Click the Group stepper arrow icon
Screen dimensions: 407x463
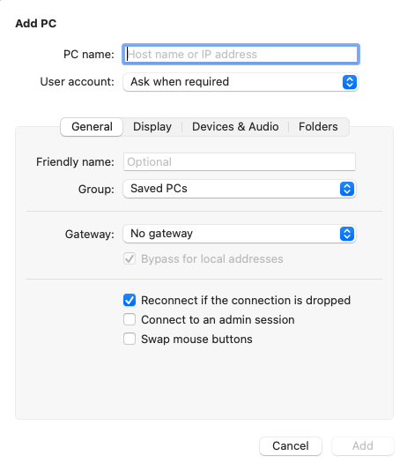[347, 189]
